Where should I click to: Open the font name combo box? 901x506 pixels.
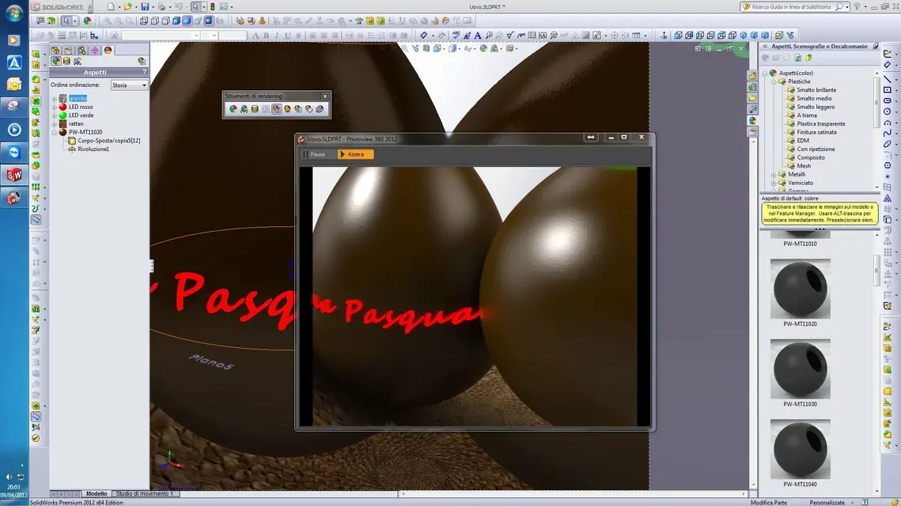coord(161,36)
